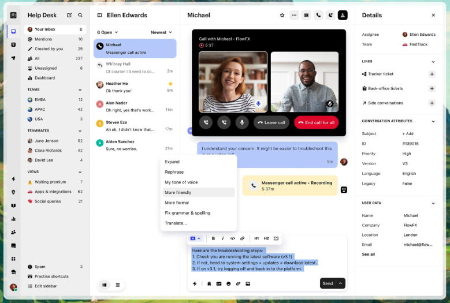Screen dimensions: 450x303
Task: Click the Leave call button
Action: [272, 122]
